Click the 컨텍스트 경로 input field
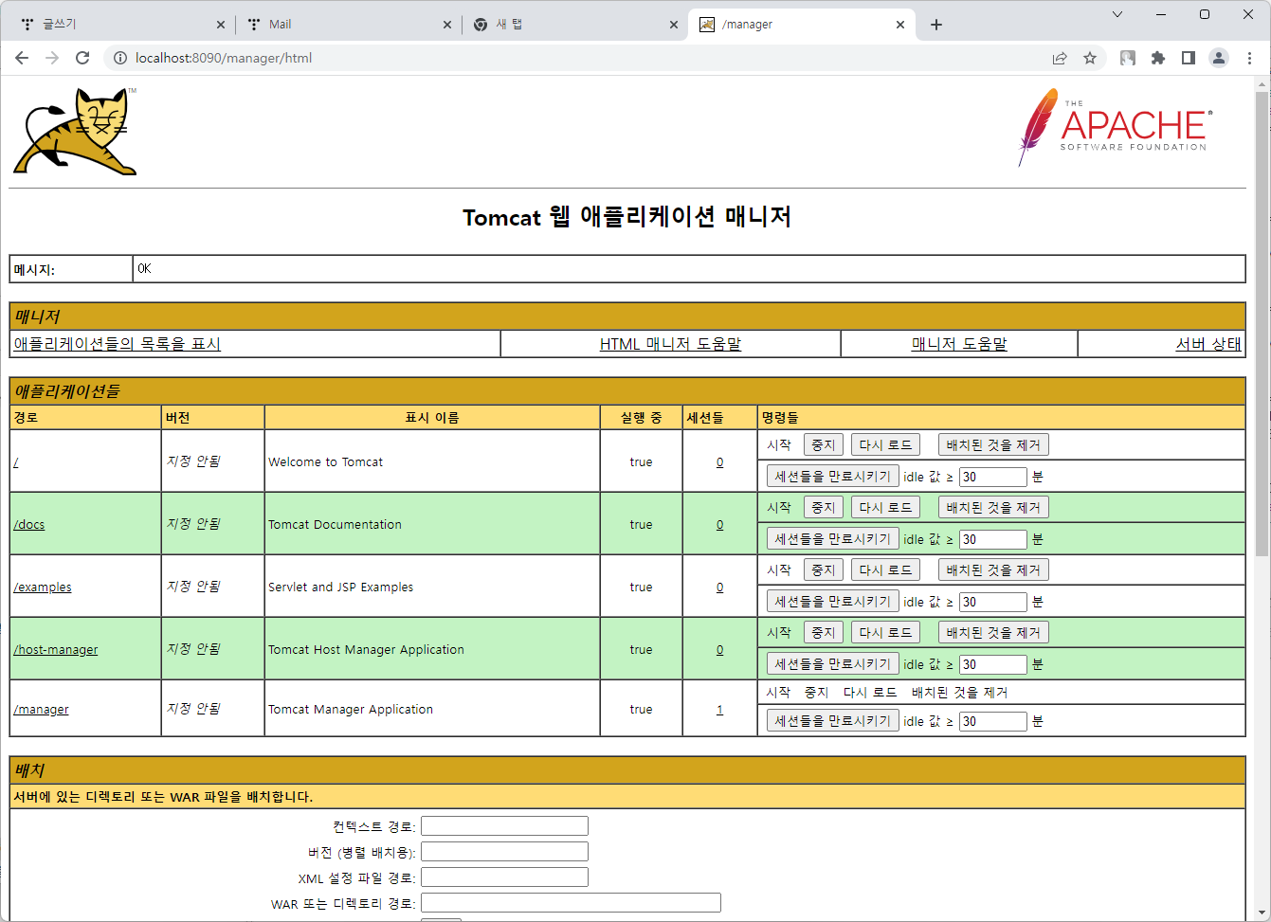1271x922 pixels. 504,826
